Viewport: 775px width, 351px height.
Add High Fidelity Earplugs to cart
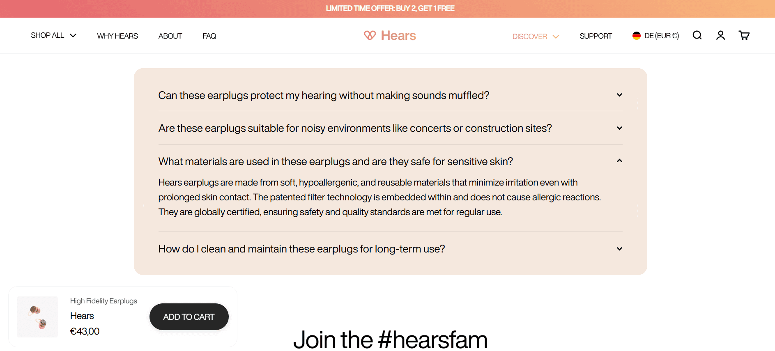[189, 317]
